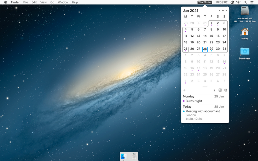This screenshot has width=258, height=161.
Task: Open the Window menu
Action: 63,2
